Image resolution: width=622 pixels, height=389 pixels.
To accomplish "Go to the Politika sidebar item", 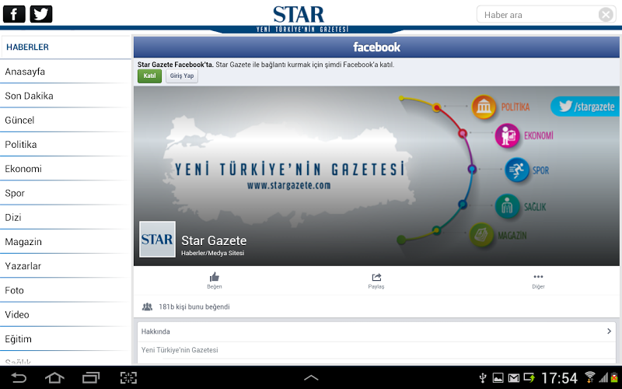I will pos(65,145).
